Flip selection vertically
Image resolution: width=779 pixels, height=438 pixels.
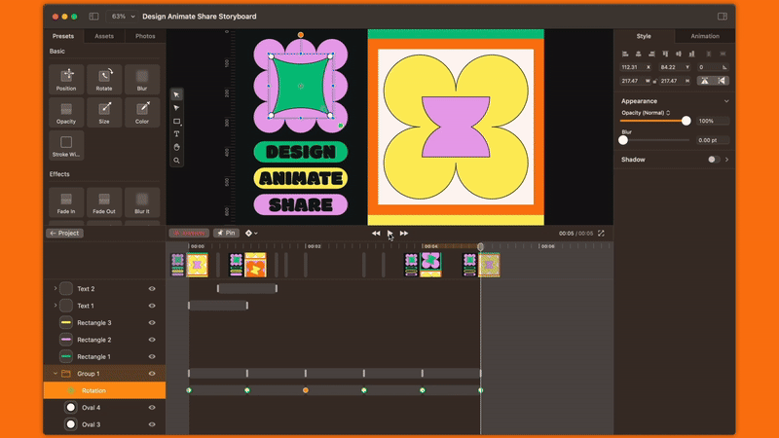(705, 81)
